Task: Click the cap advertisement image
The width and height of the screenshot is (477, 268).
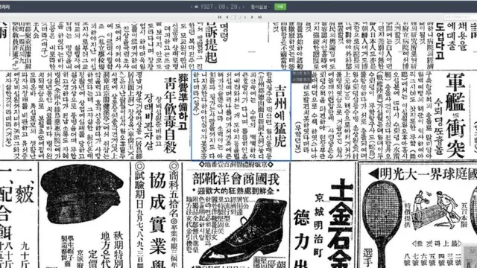Action: click(81, 194)
